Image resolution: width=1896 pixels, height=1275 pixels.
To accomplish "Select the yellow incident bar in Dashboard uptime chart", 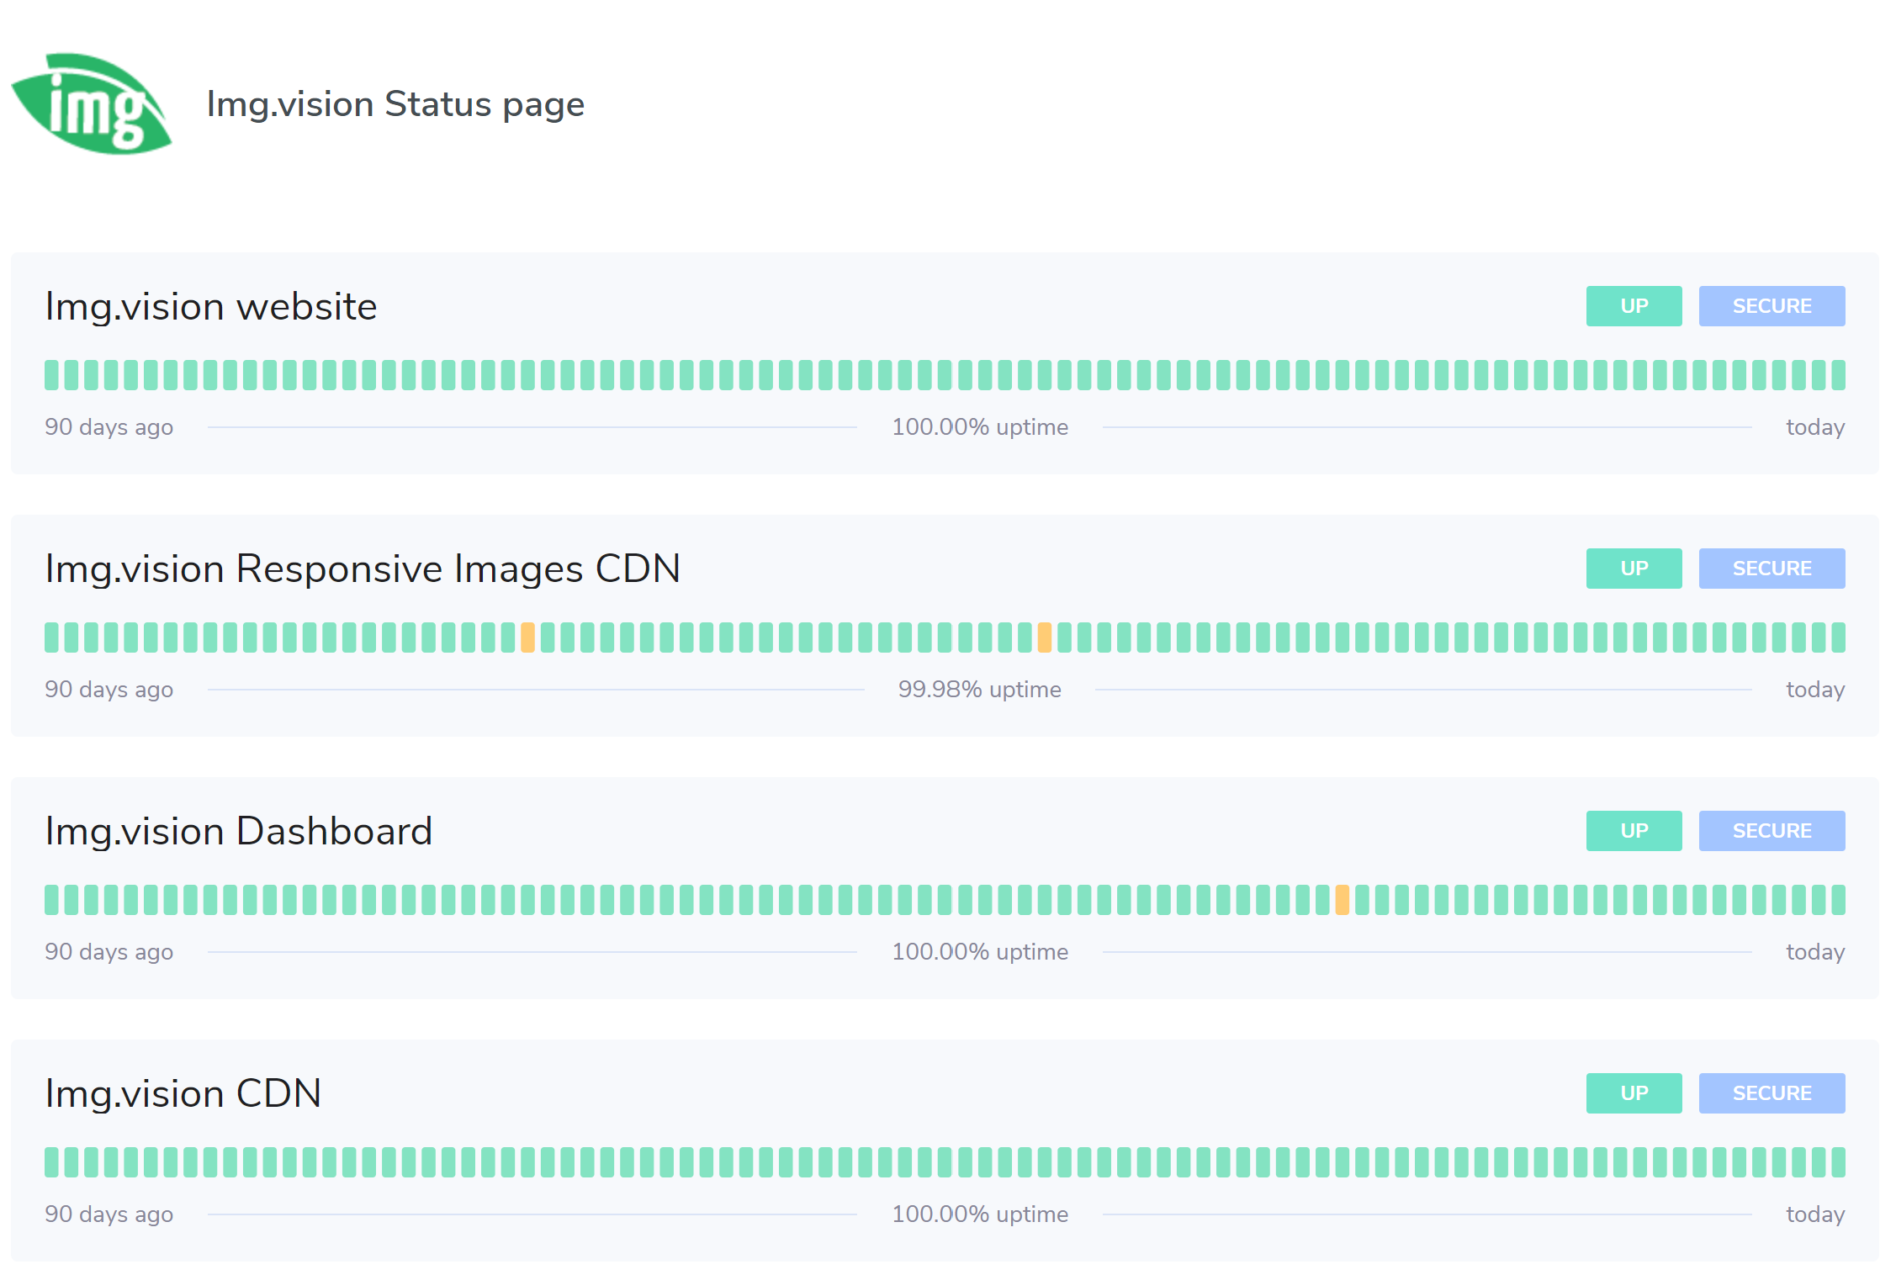I will tap(1343, 900).
